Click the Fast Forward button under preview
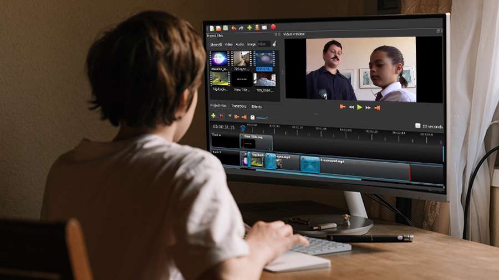Image resolution: width=499 pixels, height=280 pixels. [x=368, y=108]
